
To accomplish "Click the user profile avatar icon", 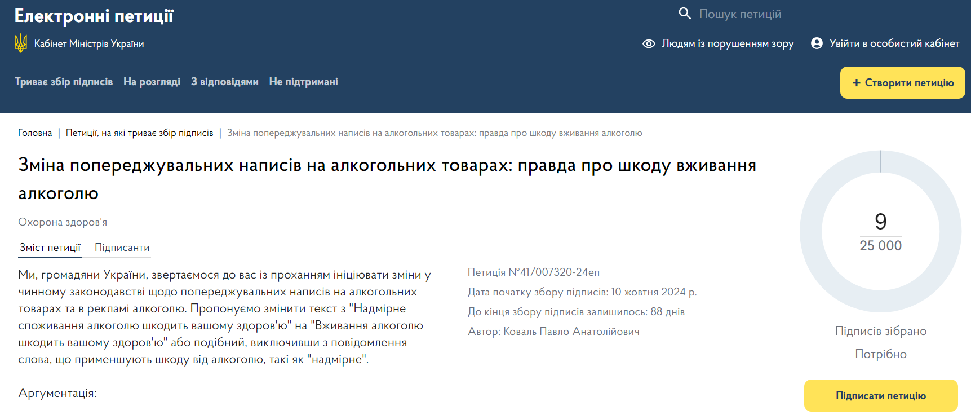I will tap(817, 43).
